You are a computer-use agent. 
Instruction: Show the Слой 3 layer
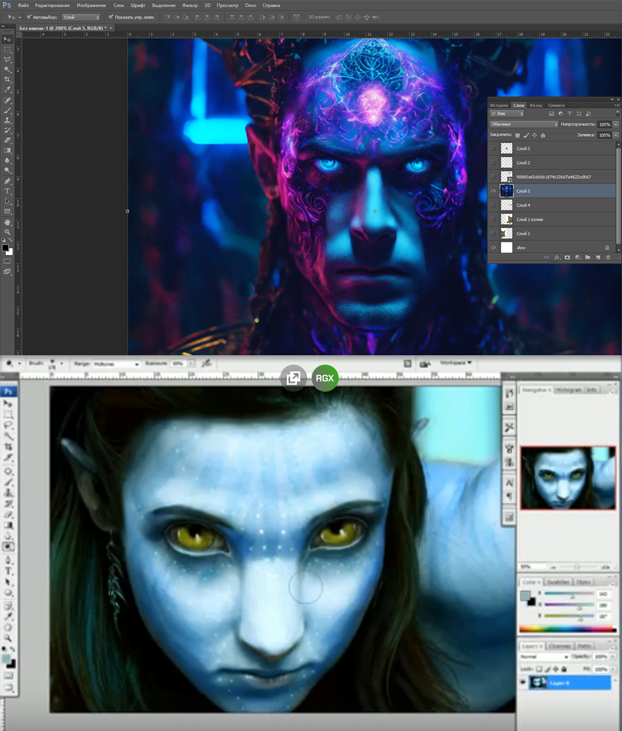coord(492,148)
